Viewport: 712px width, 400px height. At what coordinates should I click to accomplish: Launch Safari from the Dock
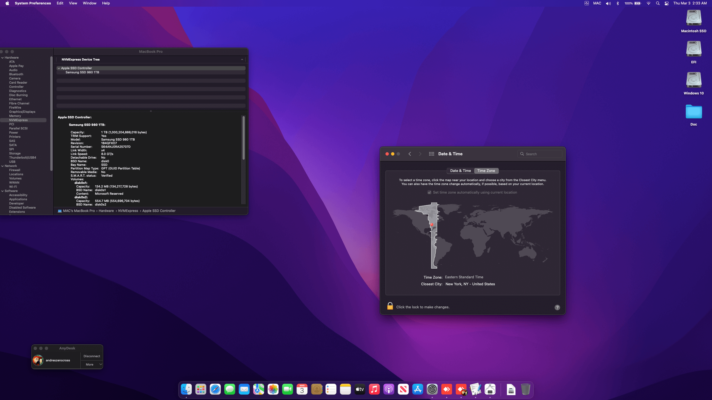pos(215,389)
